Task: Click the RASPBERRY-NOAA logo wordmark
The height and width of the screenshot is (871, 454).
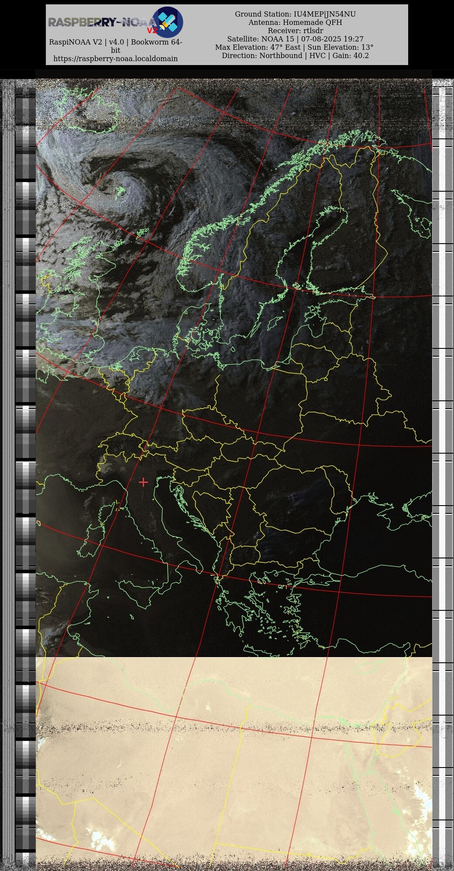Action: point(102,23)
